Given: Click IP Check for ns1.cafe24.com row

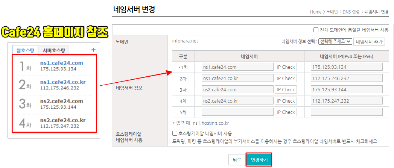Looking at the screenshot, I should coord(286,67).
